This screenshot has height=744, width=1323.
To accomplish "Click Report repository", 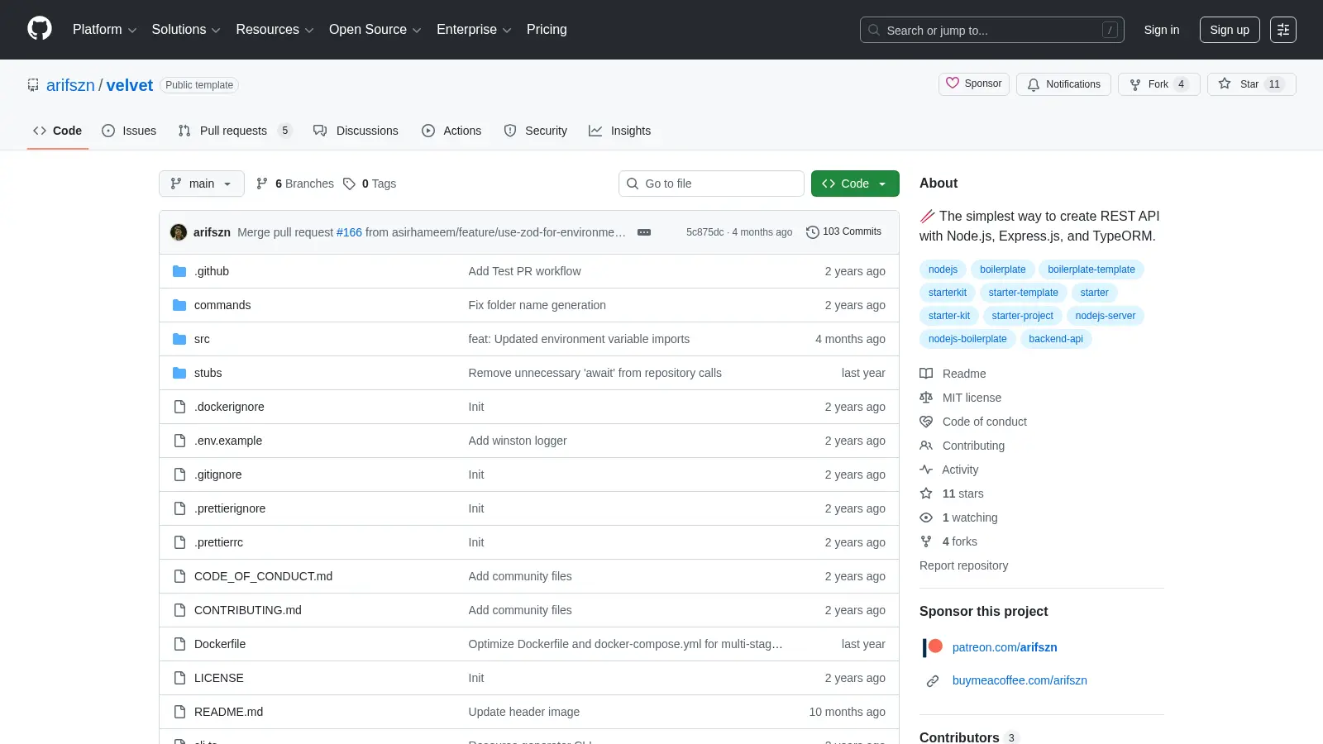I will pyautogui.click(x=963, y=565).
